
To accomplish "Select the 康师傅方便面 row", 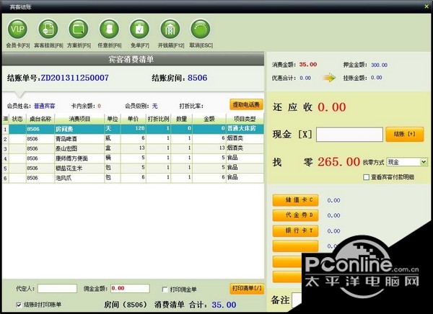I will pyautogui.click(x=133, y=158).
